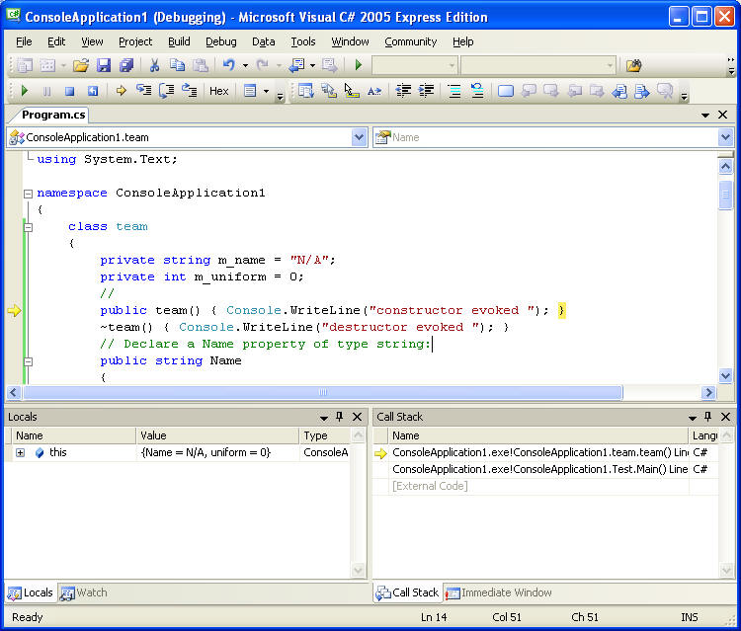Toggle auto-hide pin on Locals panel
This screenshot has height=631, width=741.
click(x=340, y=417)
